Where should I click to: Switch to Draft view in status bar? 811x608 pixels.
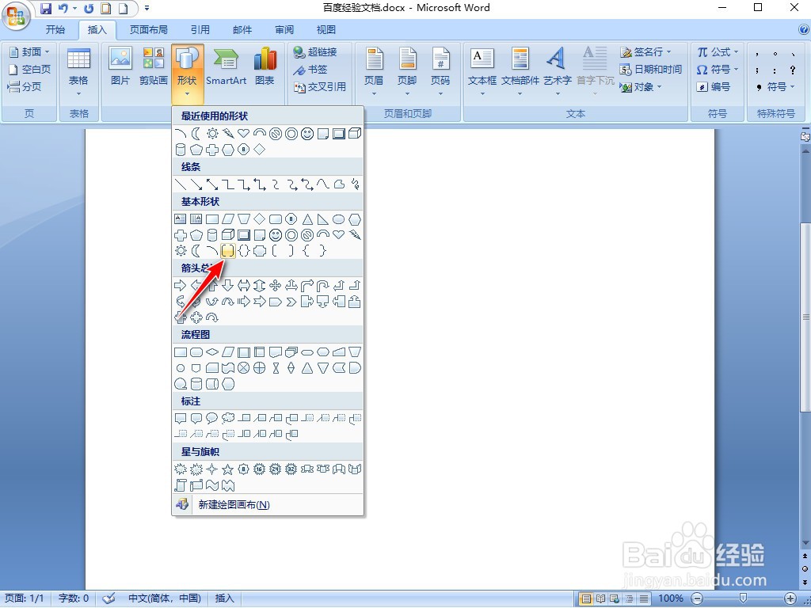click(x=644, y=598)
